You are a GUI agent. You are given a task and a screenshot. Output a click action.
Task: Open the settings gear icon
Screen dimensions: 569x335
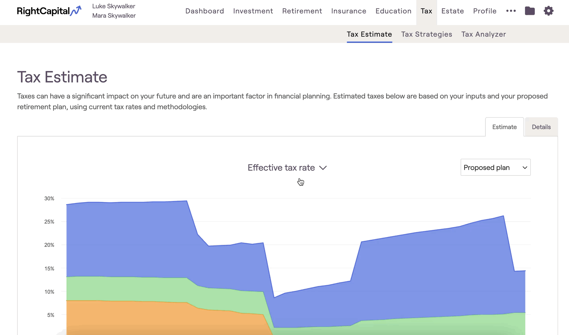[x=548, y=11]
